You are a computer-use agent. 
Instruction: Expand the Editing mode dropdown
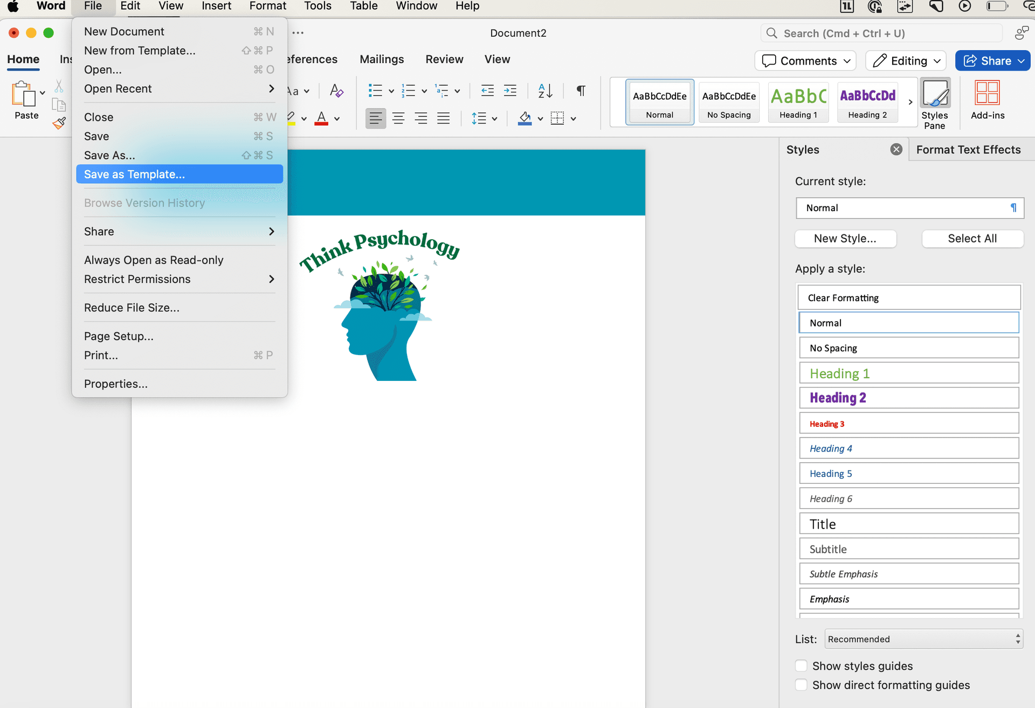906,61
